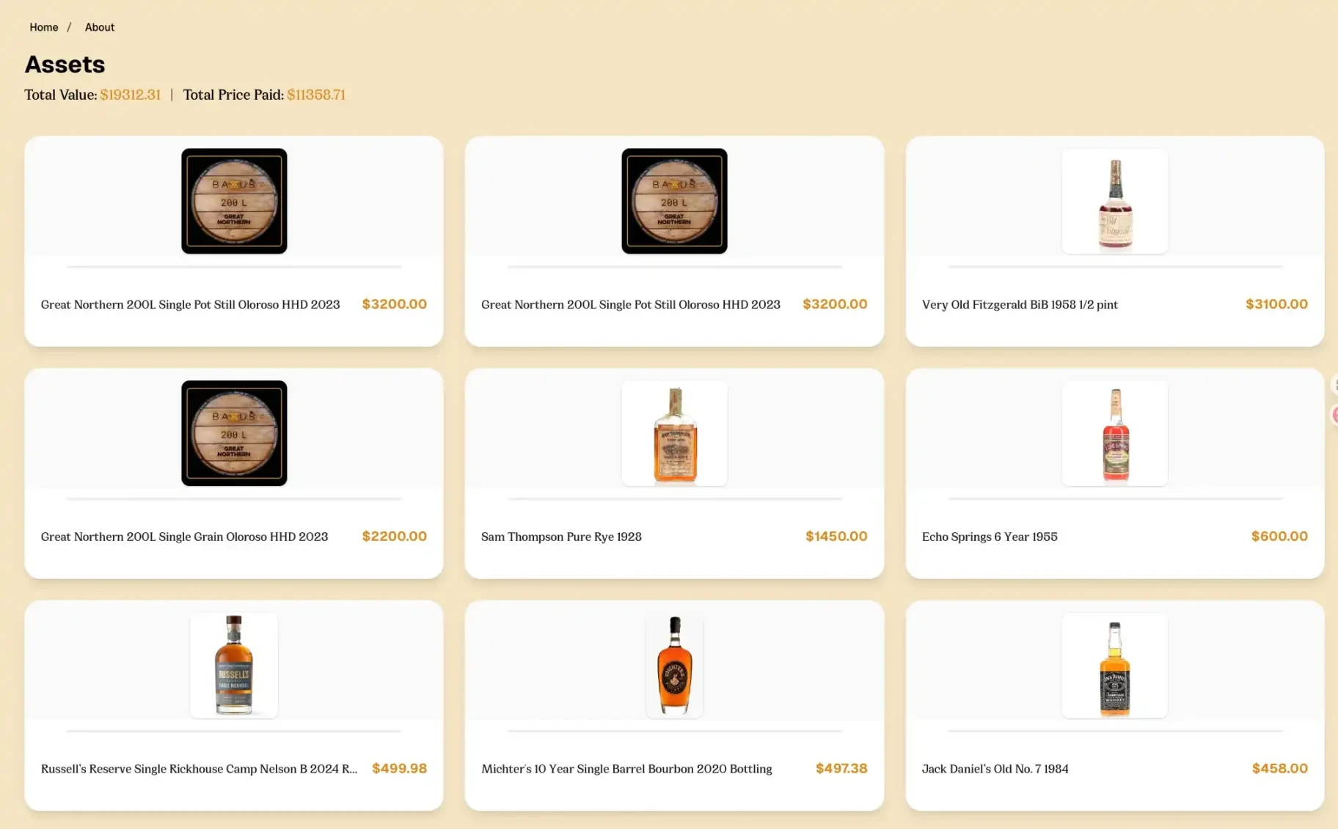Viewport: 1338px width, 829px height.
Task: Click the $3100.00 price on Very Old Fitzgerald
Action: click(1276, 304)
